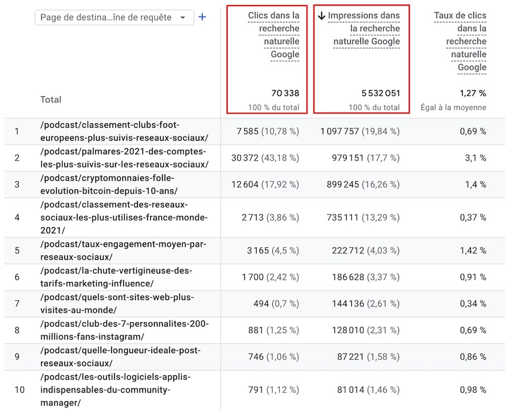This screenshot has height=411, width=509.
Task: Click the 30 372 clicks value cell
Action: coord(265,158)
